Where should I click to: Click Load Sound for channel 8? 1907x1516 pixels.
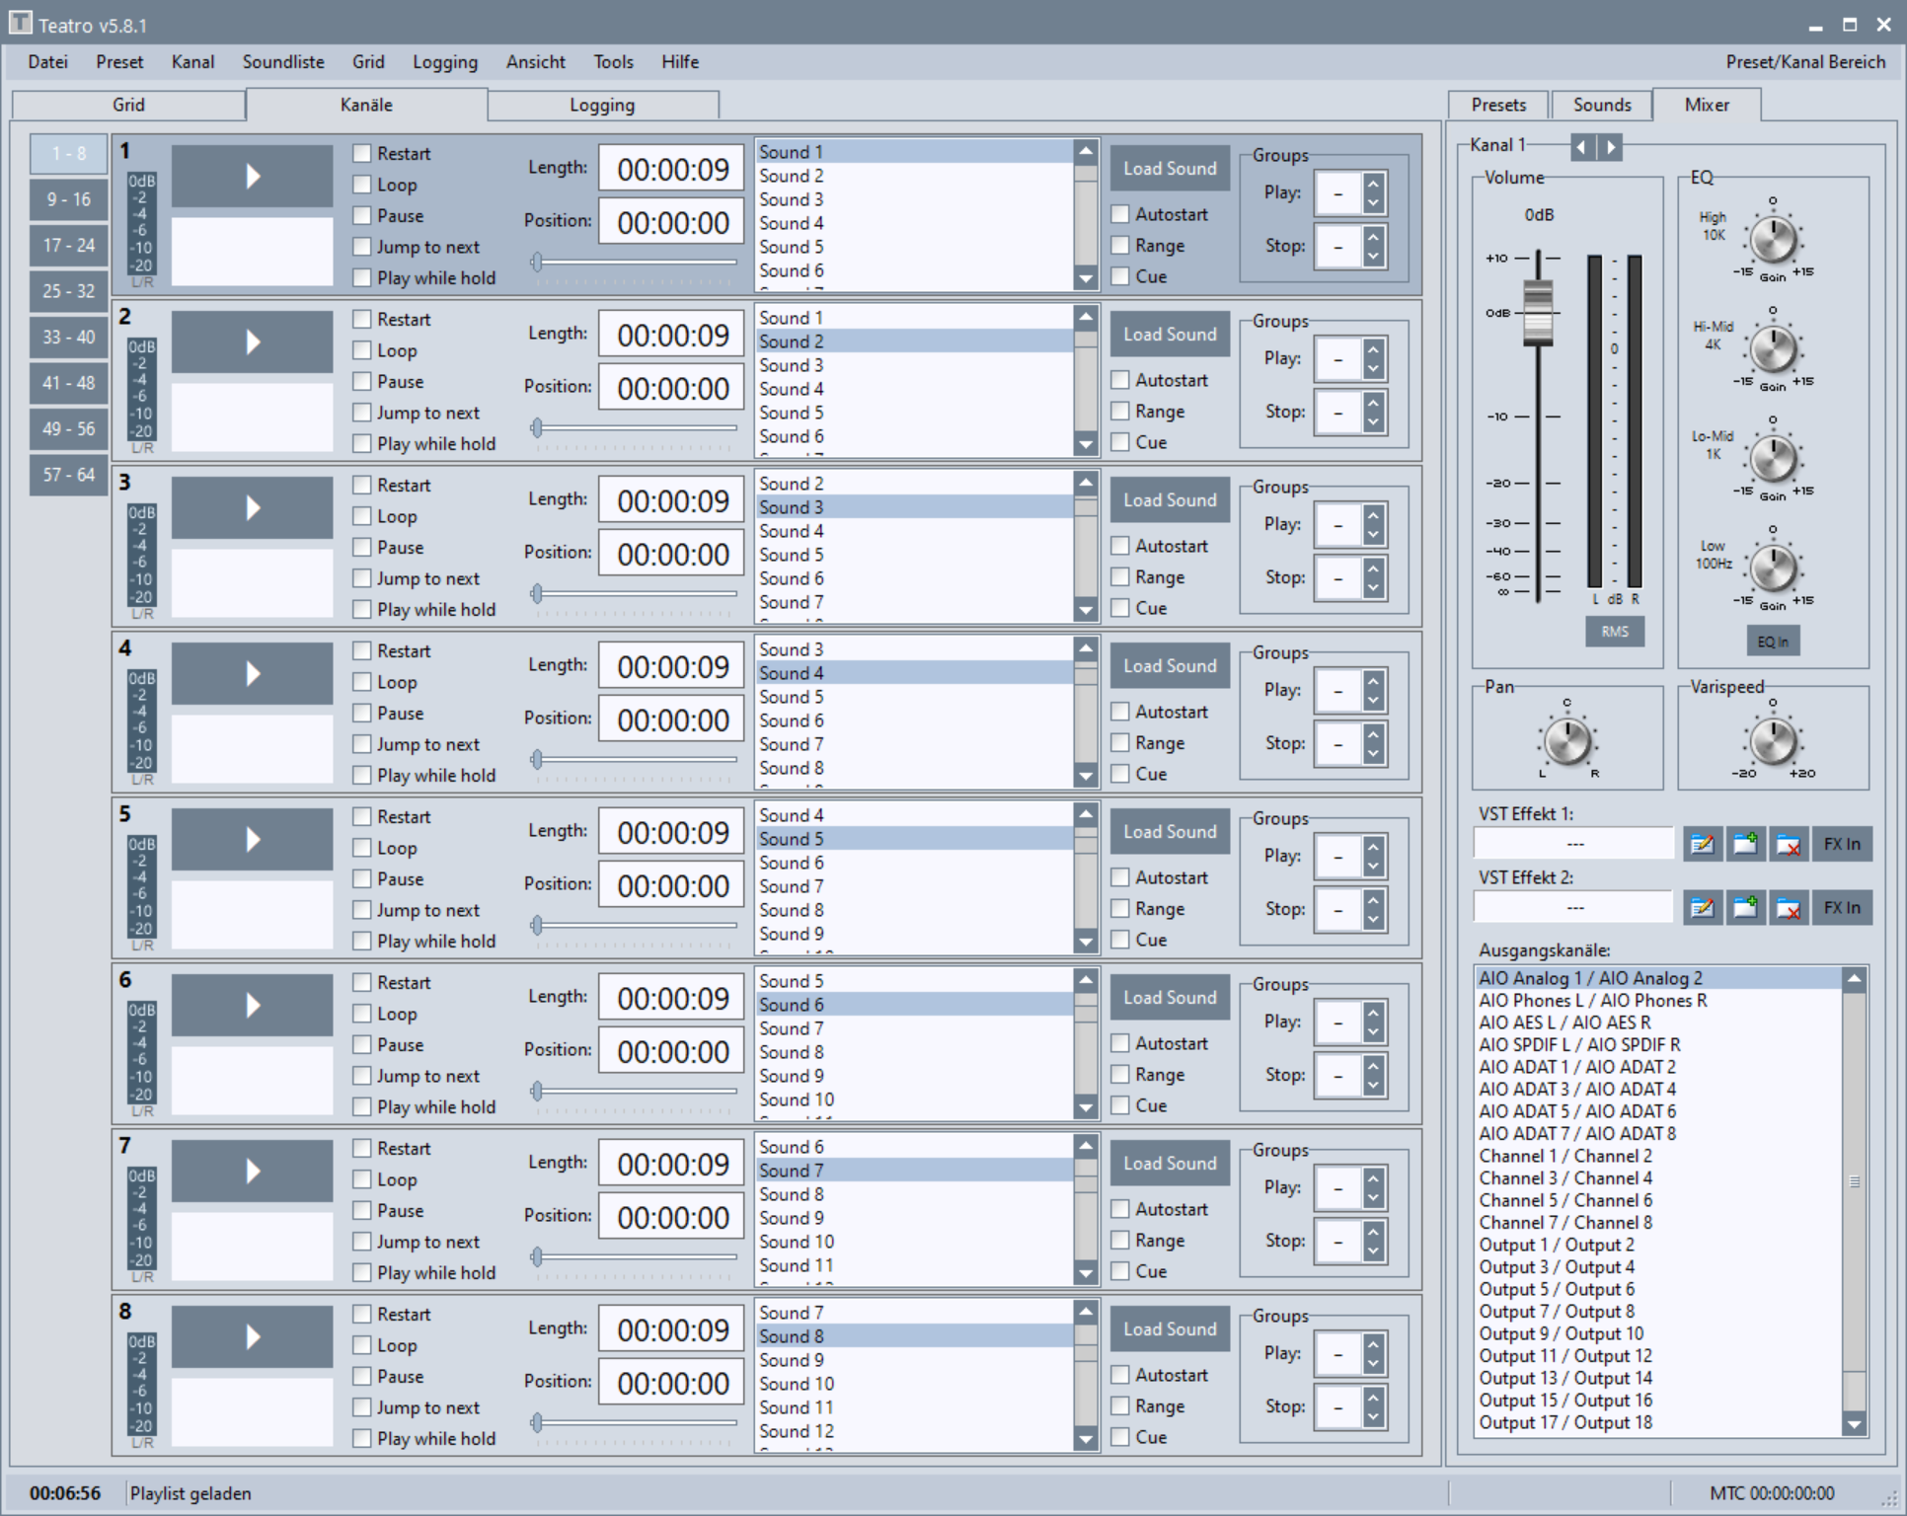coord(1170,1329)
